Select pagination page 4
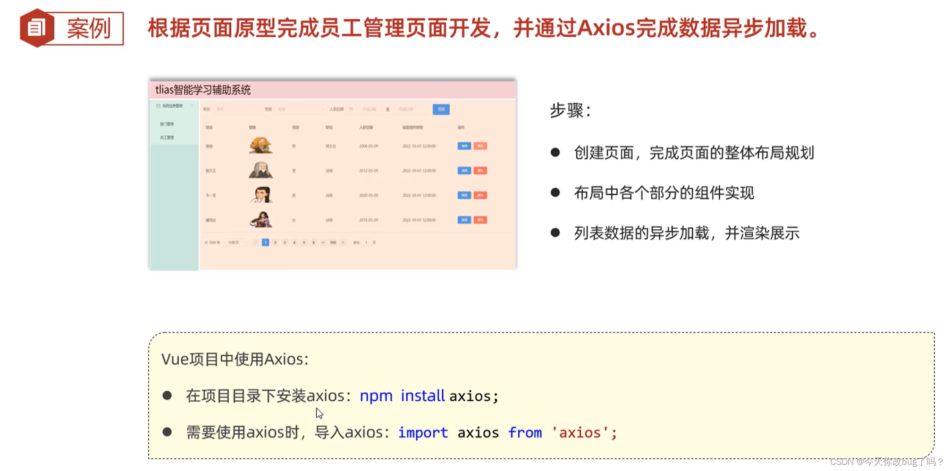This screenshot has width=950, height=471. point(294,242)
